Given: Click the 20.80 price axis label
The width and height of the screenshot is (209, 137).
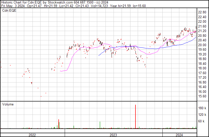Looking at the screenshot, I should tap(202, 36).
